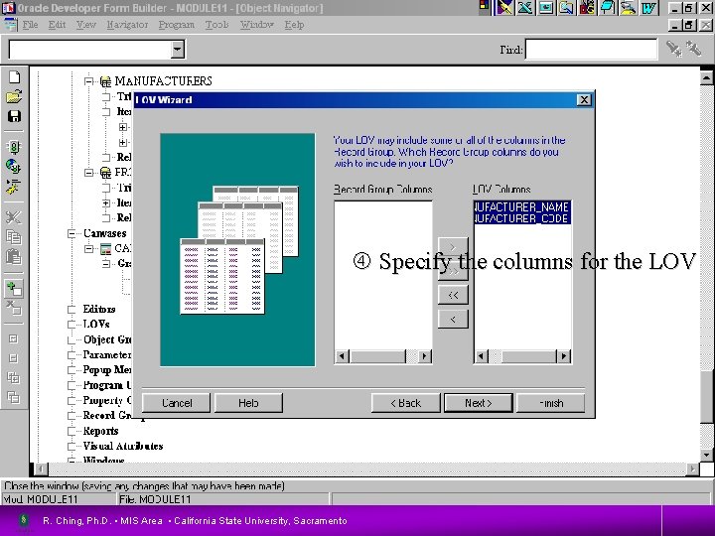Click the Word shortcut icon in the top bar
Screen dimensions: 715x536
click(648, 8)
